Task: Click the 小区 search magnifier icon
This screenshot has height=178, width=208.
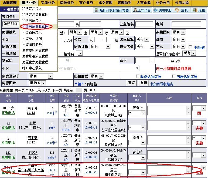Action: coord(137,68)
